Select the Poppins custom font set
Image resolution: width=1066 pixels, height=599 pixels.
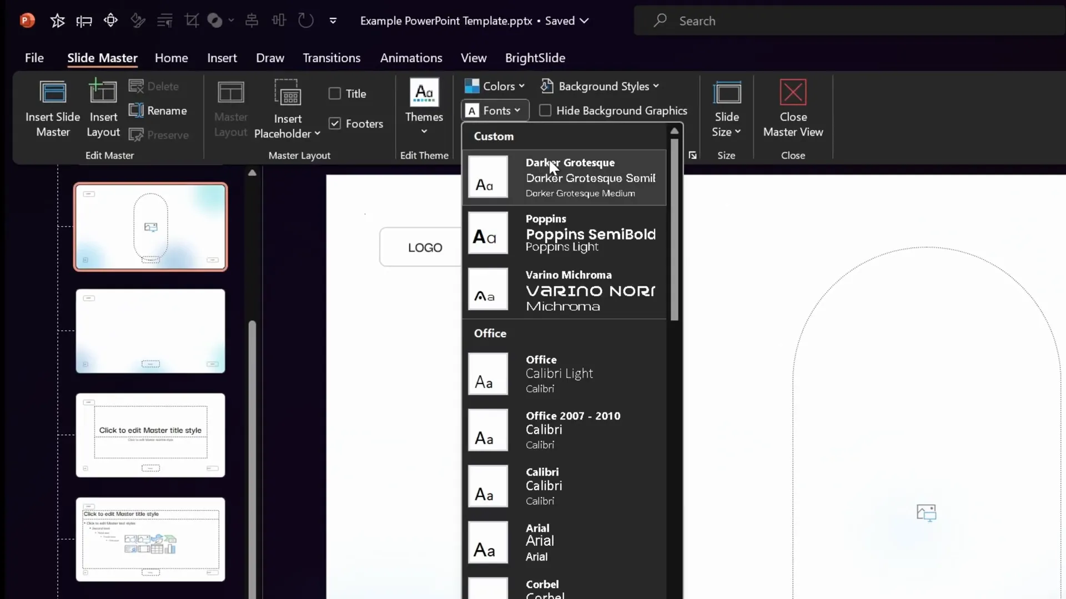564,233
